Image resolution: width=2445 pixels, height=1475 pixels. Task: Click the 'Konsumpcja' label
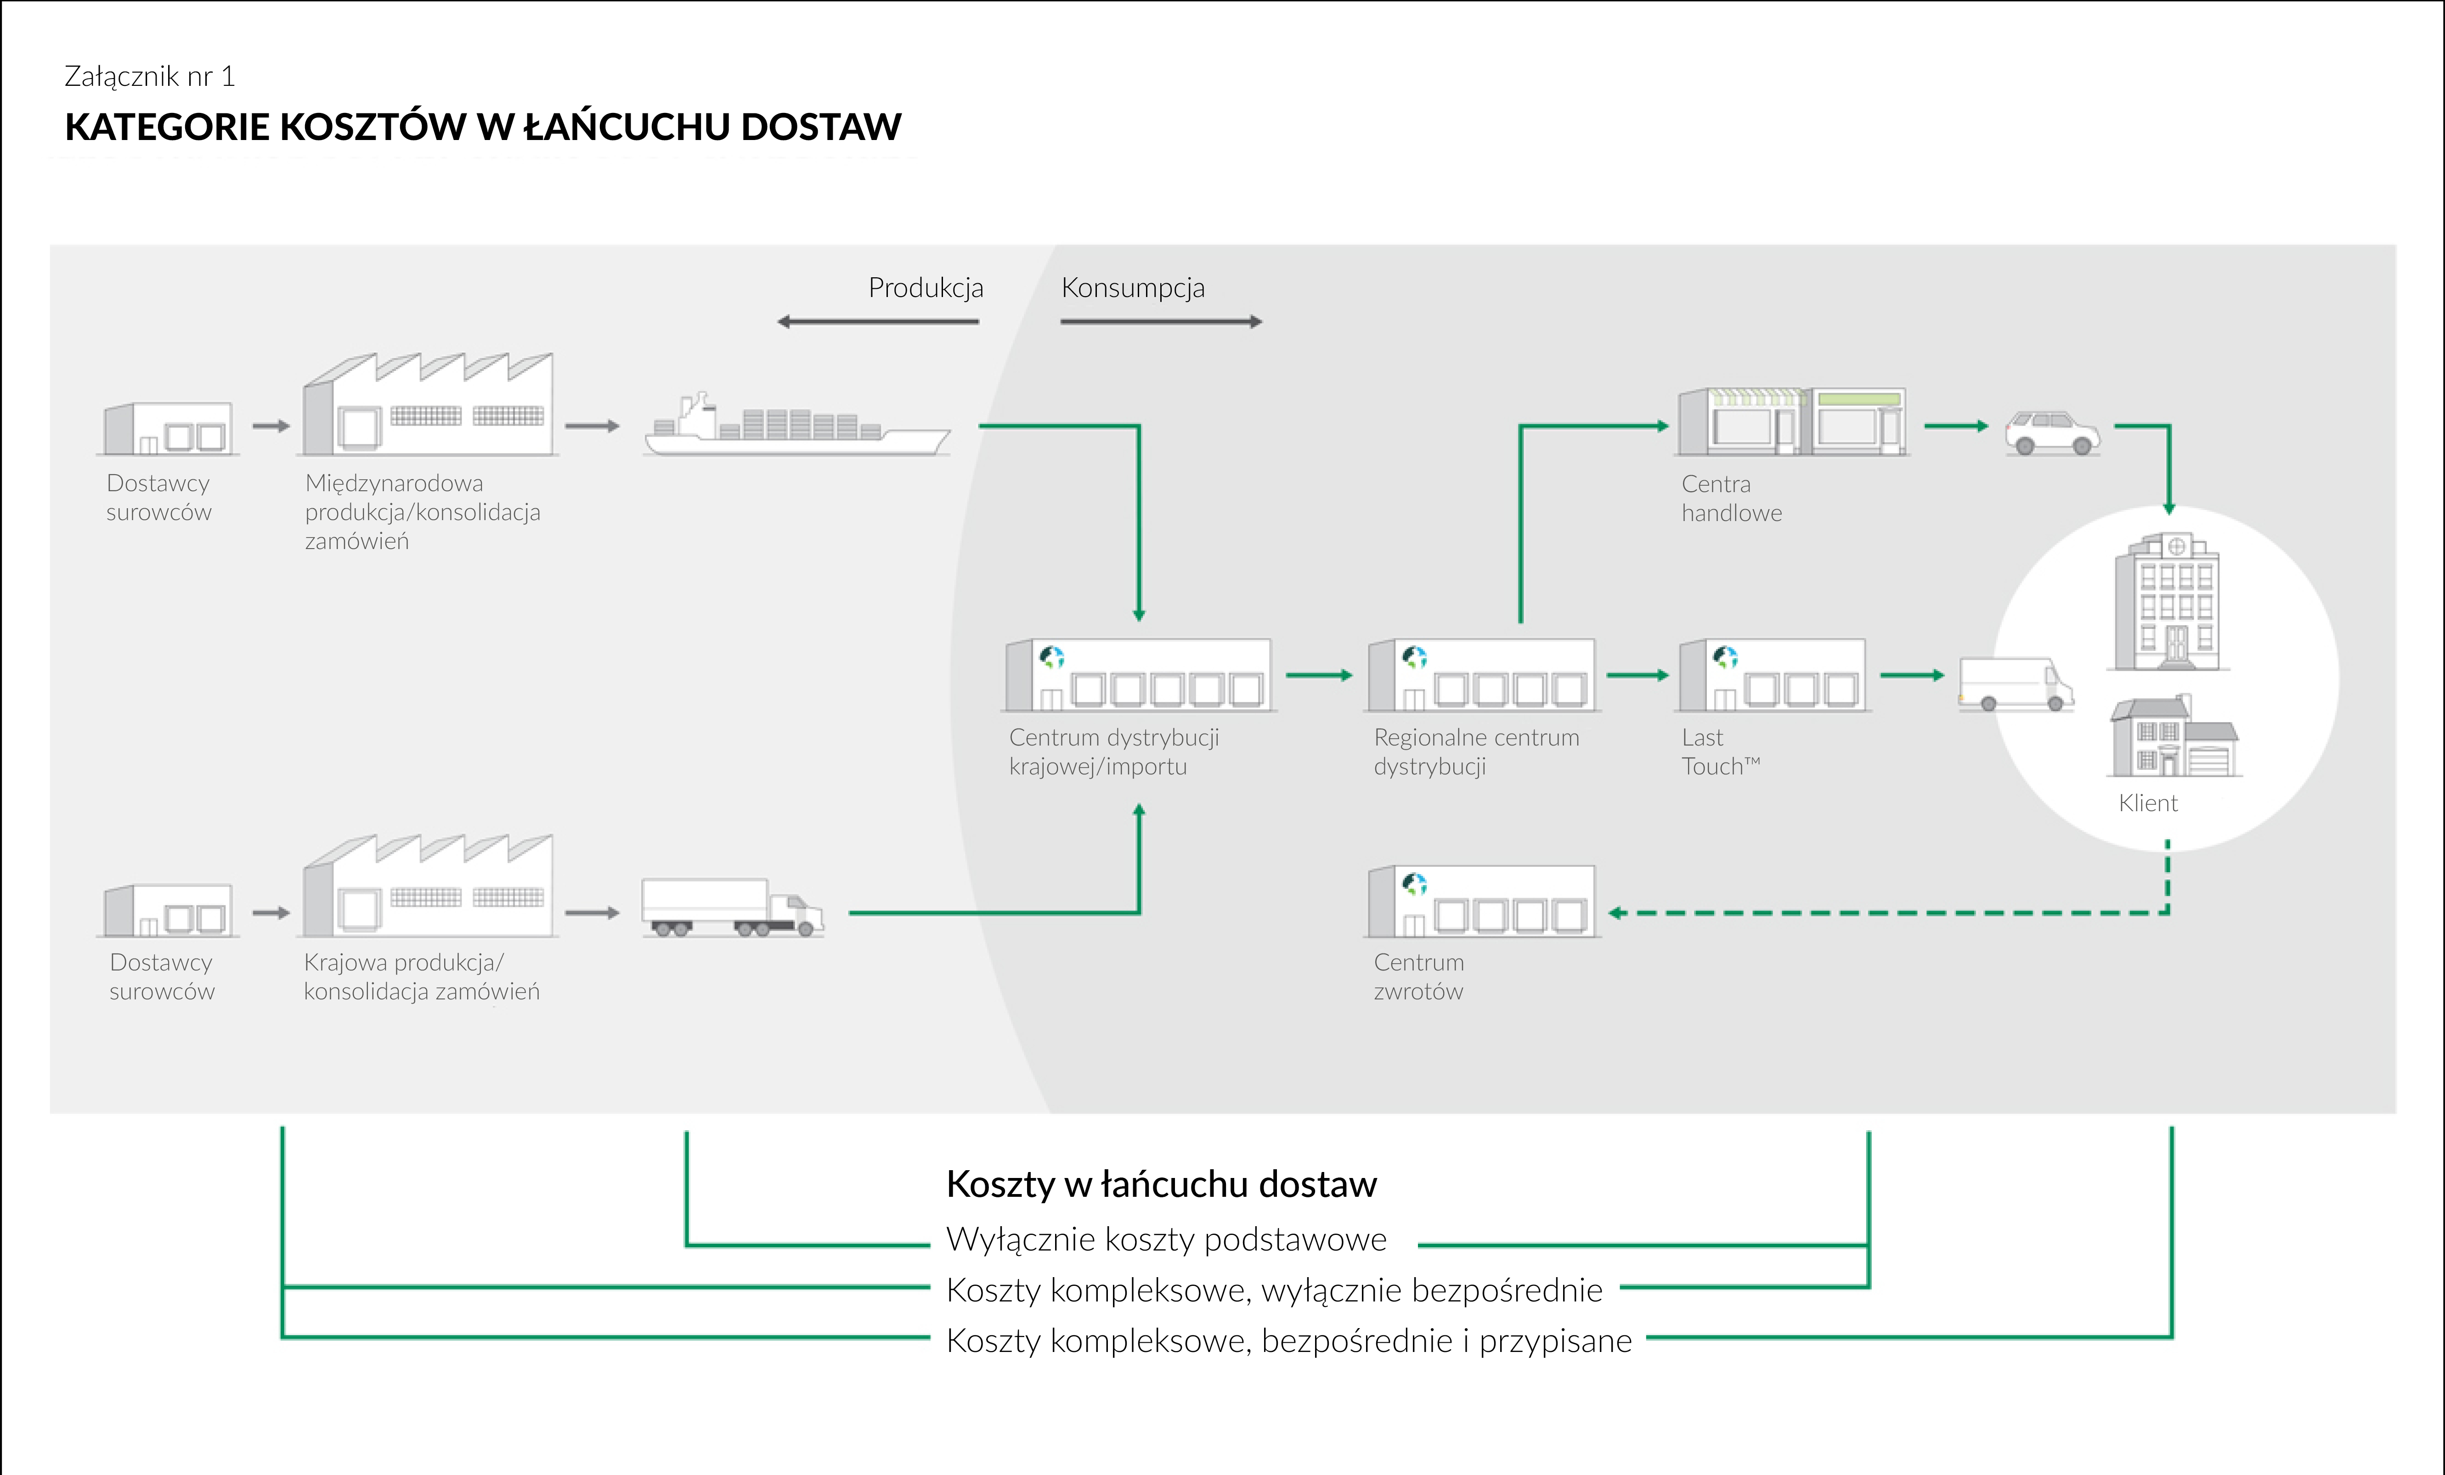tap(1133, 288)
